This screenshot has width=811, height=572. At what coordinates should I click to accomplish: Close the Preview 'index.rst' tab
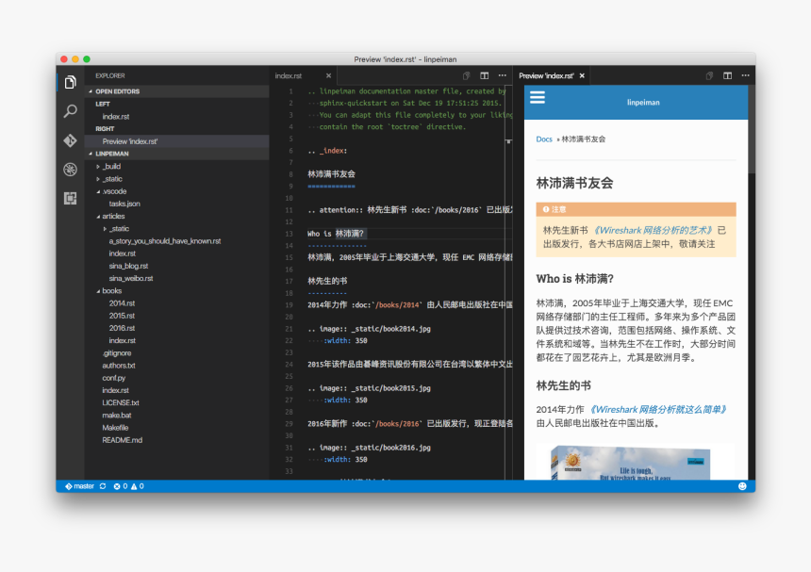pos(582,75)
